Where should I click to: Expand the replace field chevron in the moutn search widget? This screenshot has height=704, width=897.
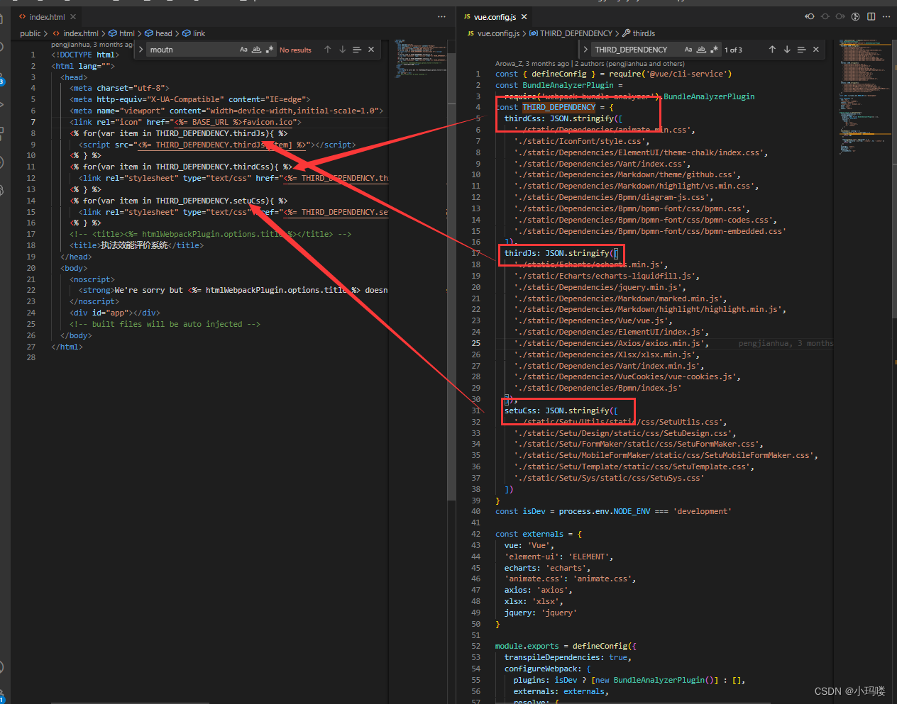pyautogui.click(x=141, y=50)
